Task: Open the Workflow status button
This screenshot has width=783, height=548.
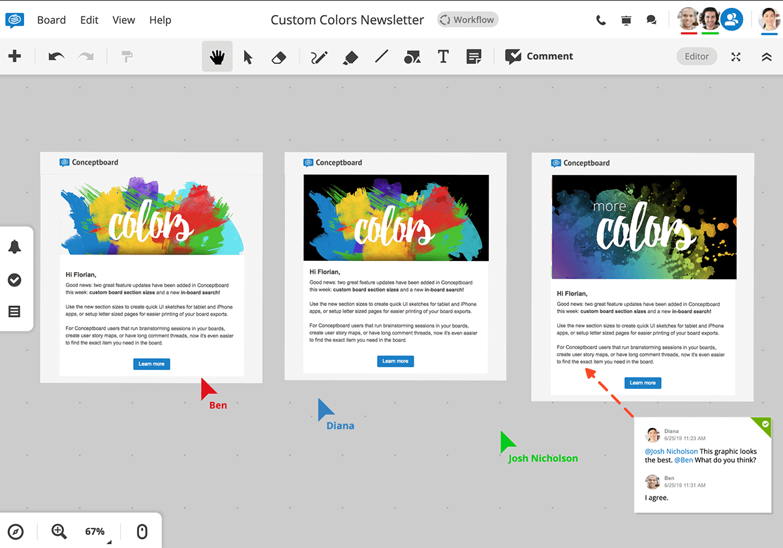Action: click(x=468, y=20)
